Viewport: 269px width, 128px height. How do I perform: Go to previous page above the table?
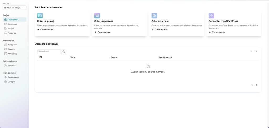tap(252, 52)
